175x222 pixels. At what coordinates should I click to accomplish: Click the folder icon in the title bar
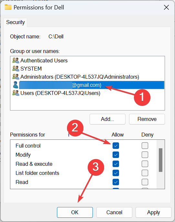(8, 7)
